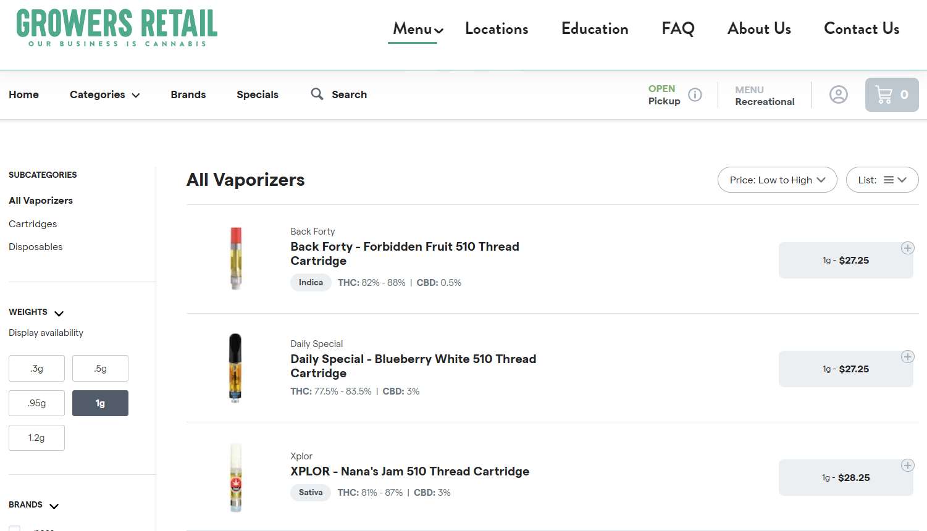Image resolution: width=927 pixels, height=531 pixels.
Task: Open the shopping cart
Action: pos(891,94)
